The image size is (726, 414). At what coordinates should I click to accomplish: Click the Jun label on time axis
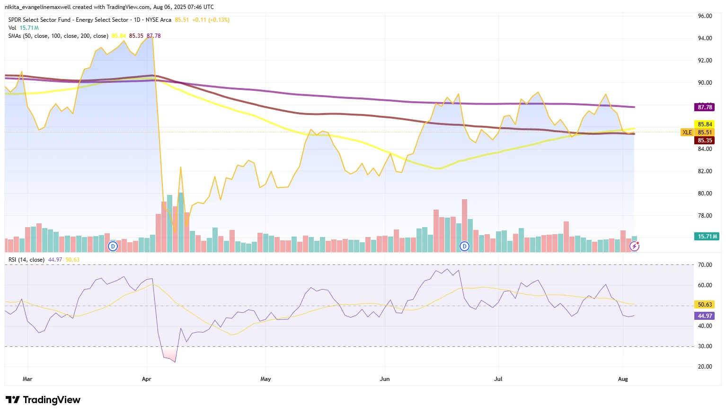click(385, 379)
